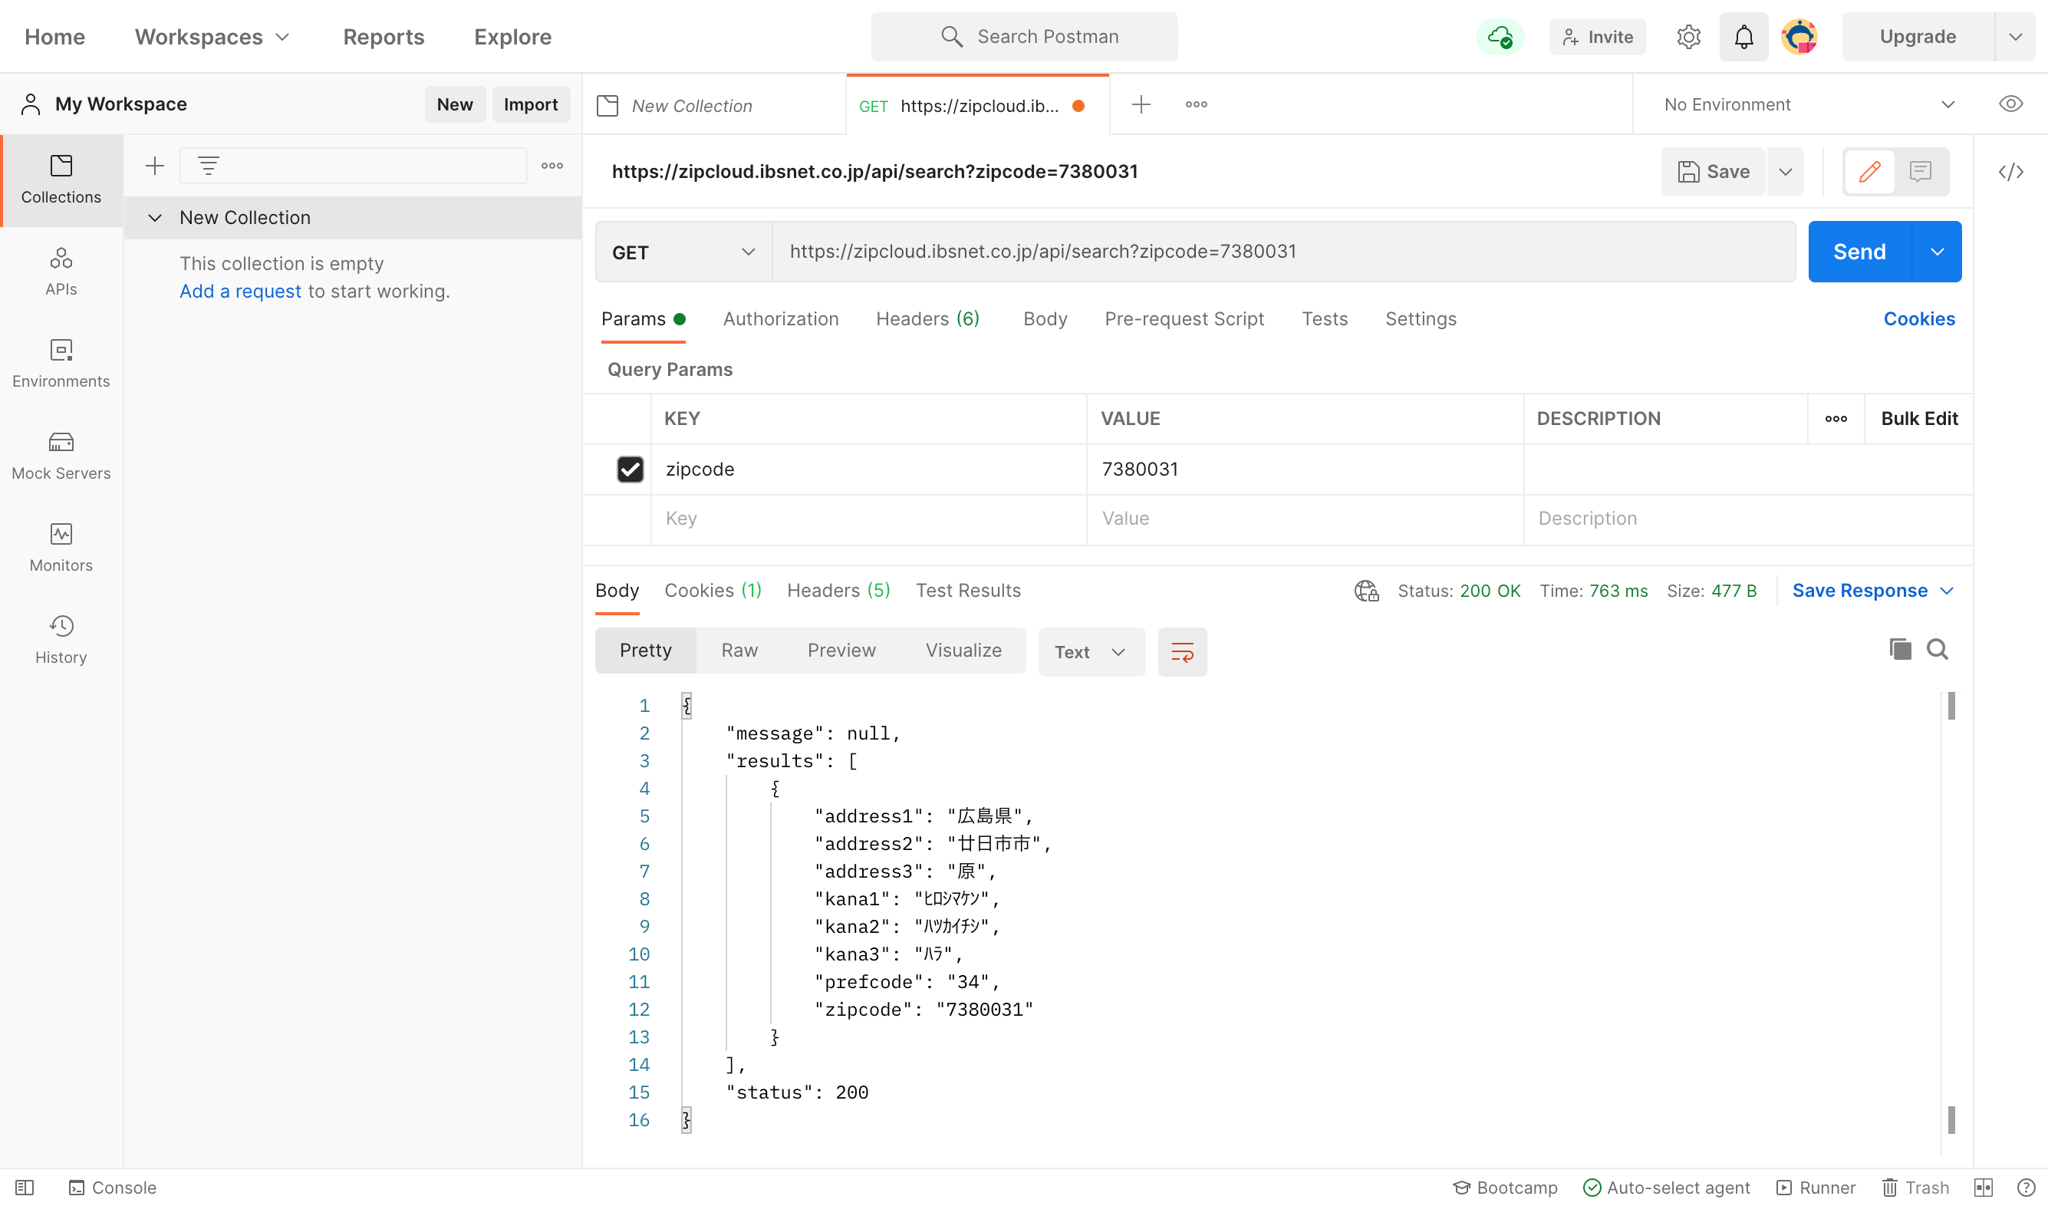This screenshot has height=1206, width=2048.
Task: Click the Add a request link
Action: coord(240,291)
